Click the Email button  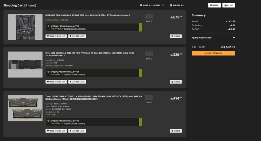[x=214, y=5]
